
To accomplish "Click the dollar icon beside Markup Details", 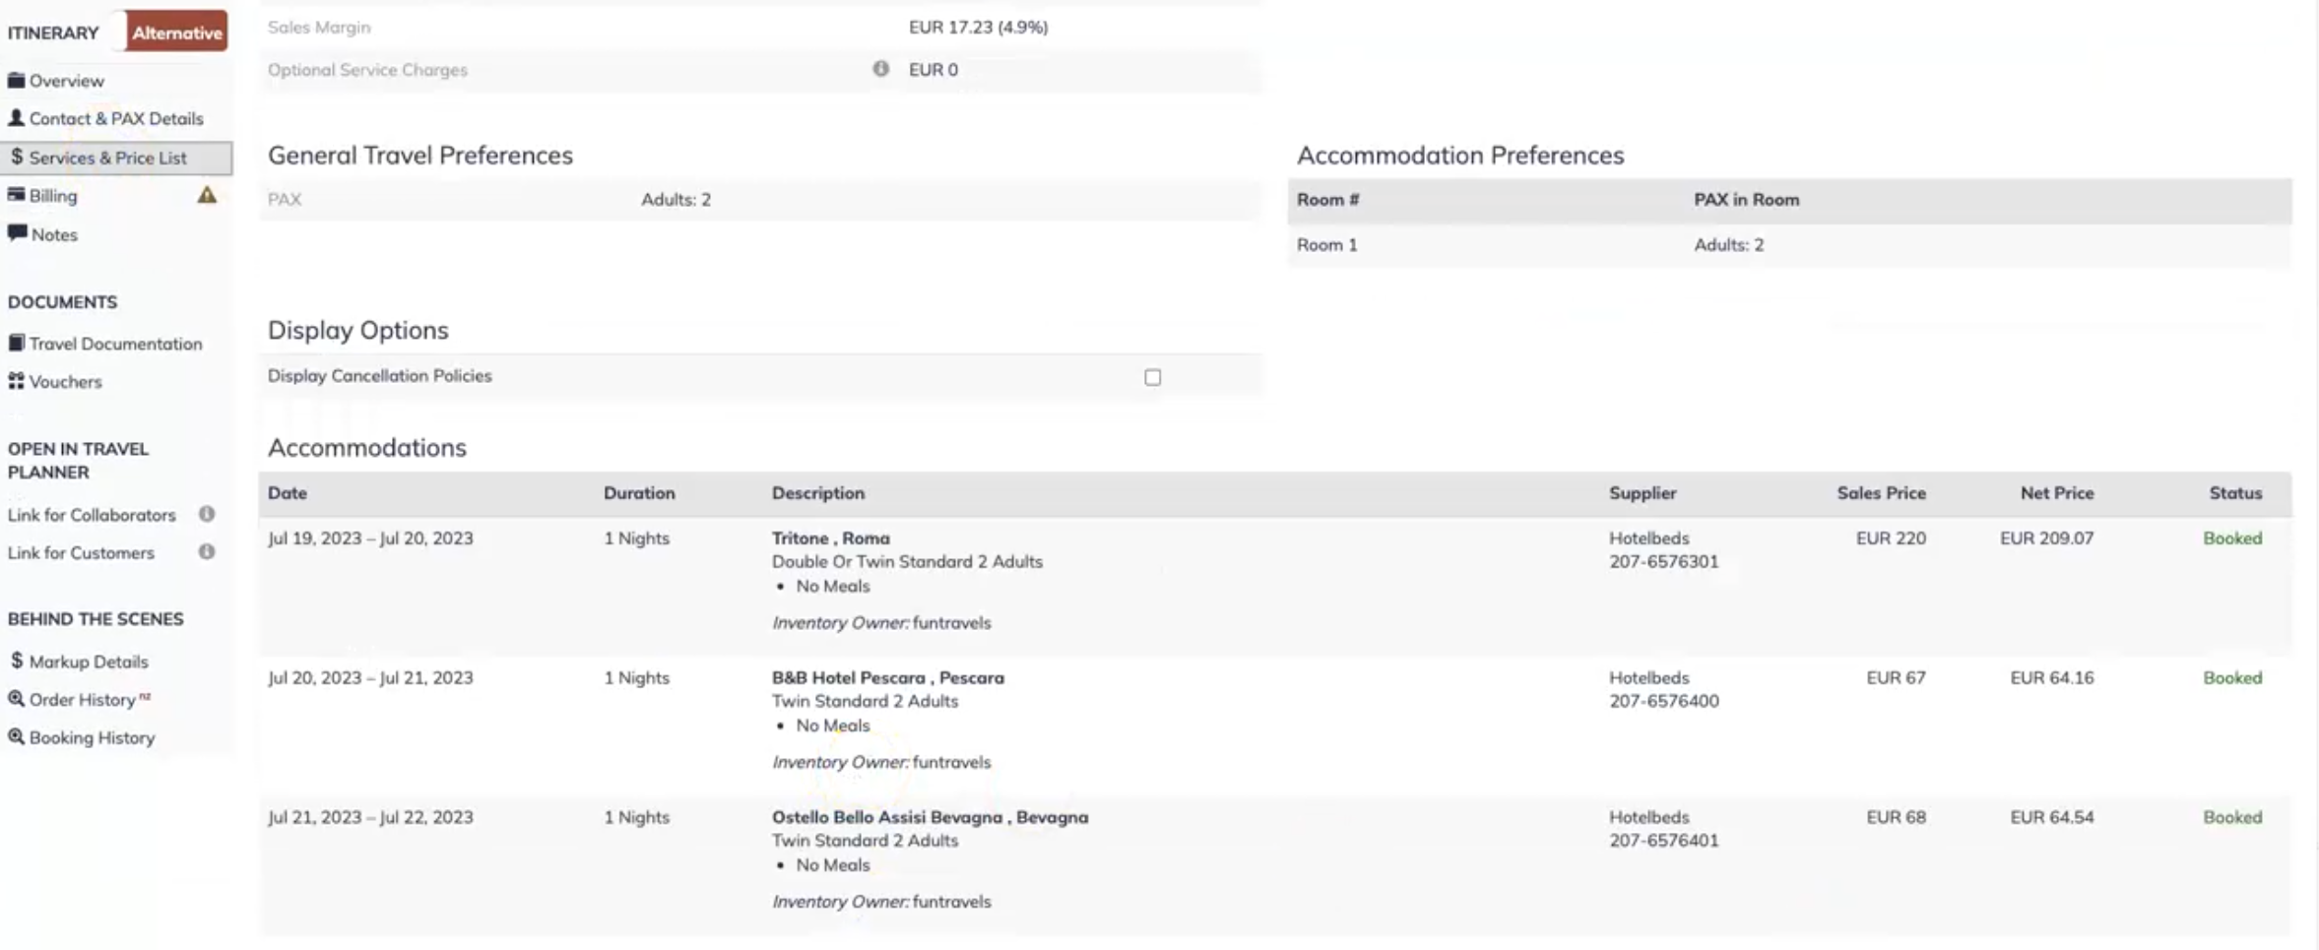I will coord(17,661).
